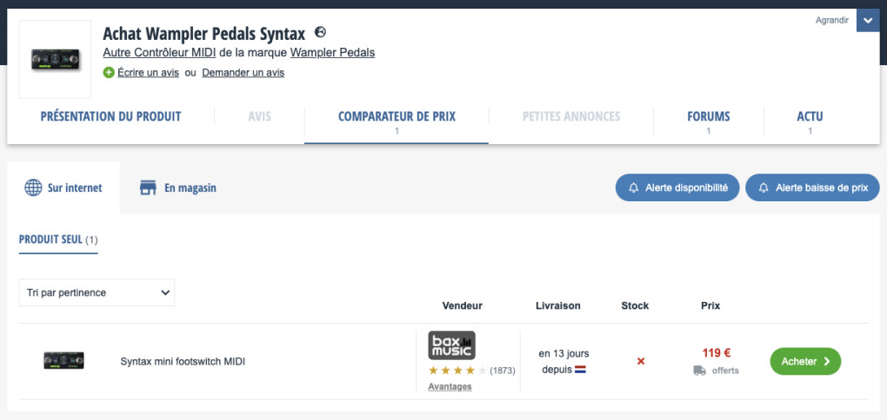Switch to the En magasin tab
The image size is (887, 420).
pyautogui.click(x=177, y=187)
